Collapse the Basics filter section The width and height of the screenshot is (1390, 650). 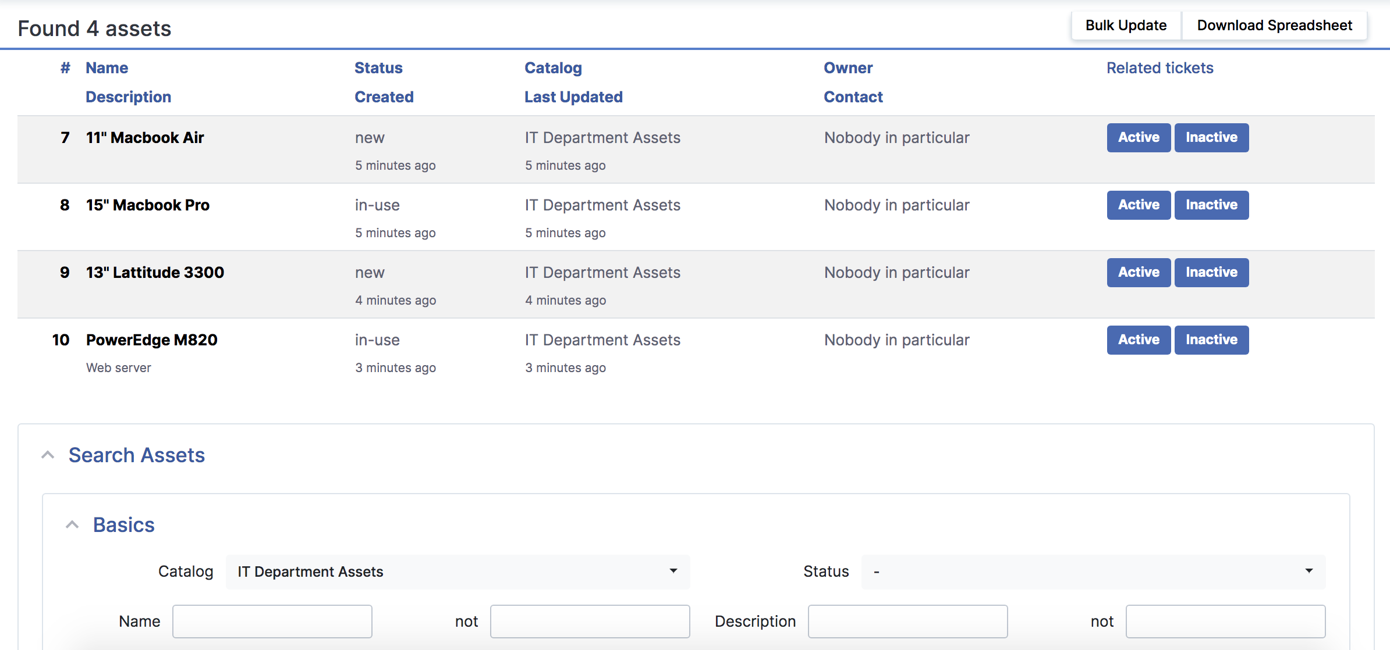coord(72,524)
